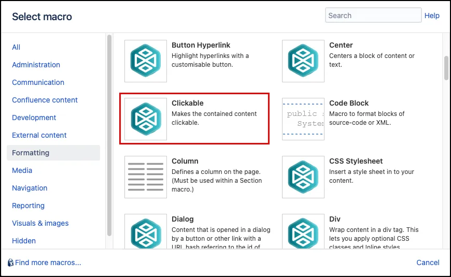
Task: Select External content category
Action: point(39,135)
